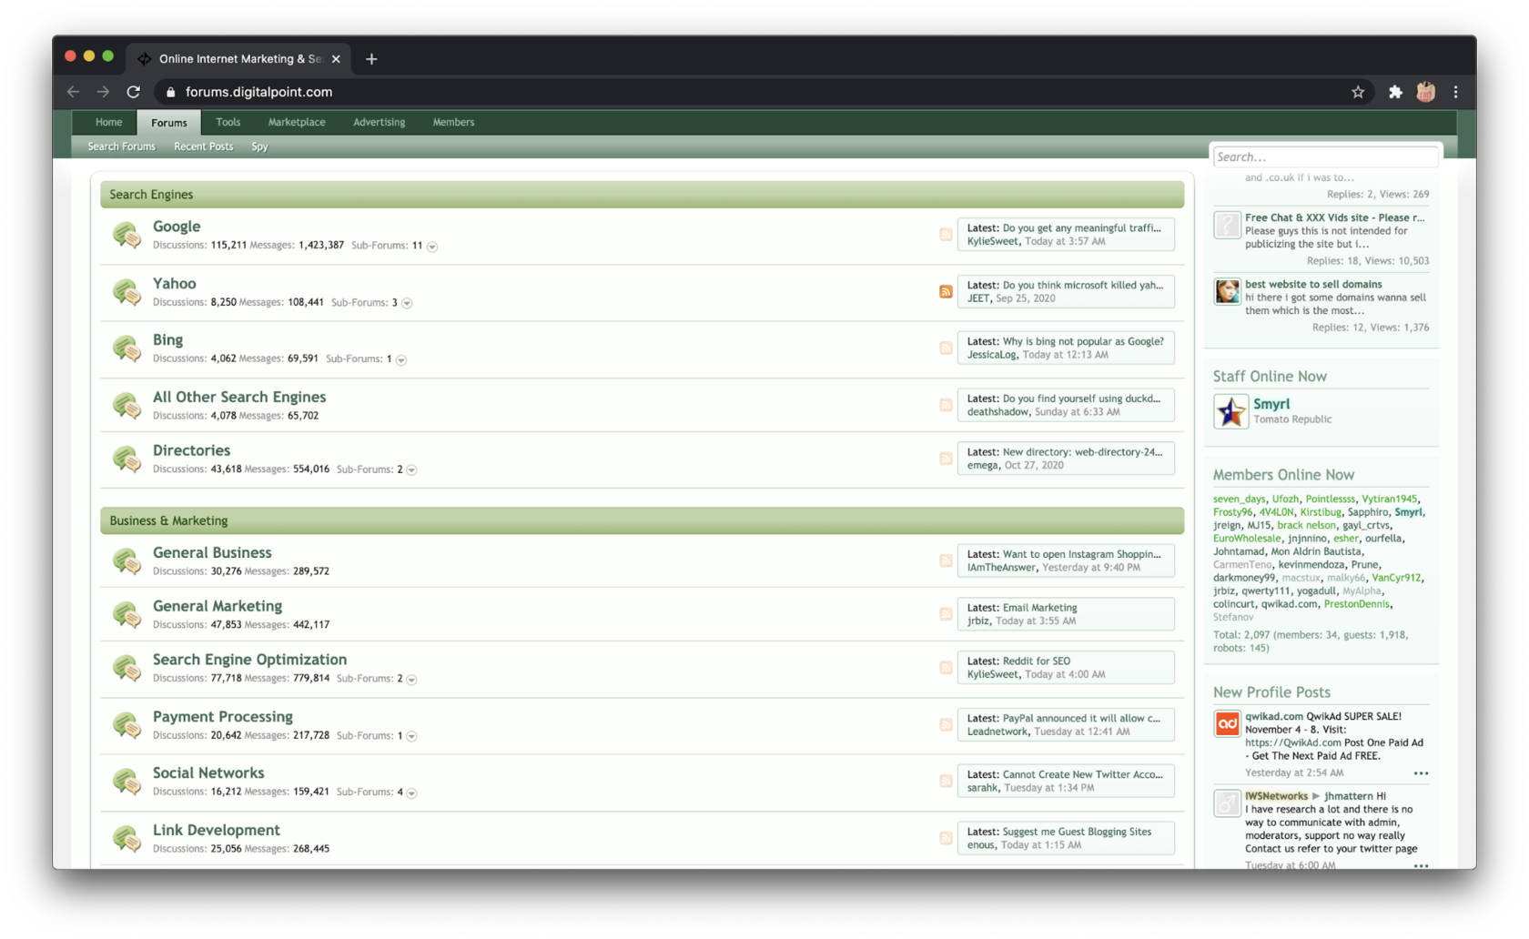Bookmark page with the star icon
This screenshot has width=1529, height=939.
1358,92
